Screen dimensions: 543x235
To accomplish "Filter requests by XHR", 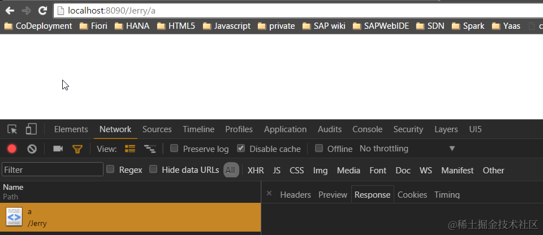I will (256, 170).
